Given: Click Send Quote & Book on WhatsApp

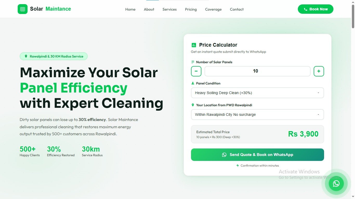Looking at the screenshot, I should coord(257,155).
